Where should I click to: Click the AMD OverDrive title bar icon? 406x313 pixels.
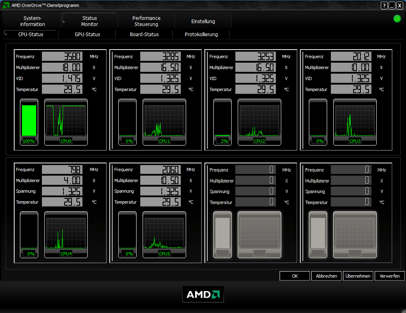(x=6, y=5)
